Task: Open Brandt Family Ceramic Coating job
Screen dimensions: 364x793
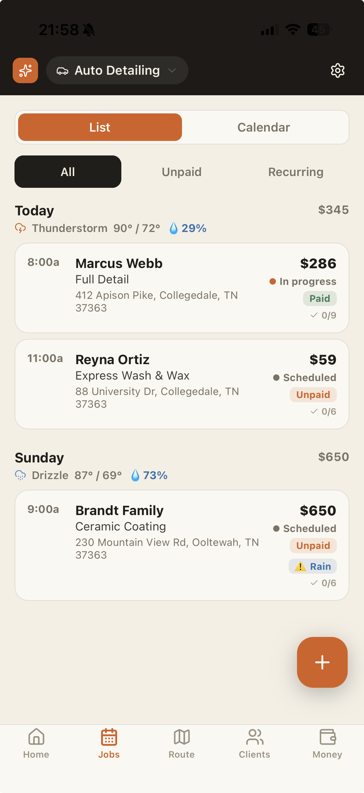Action: (182, 545)
